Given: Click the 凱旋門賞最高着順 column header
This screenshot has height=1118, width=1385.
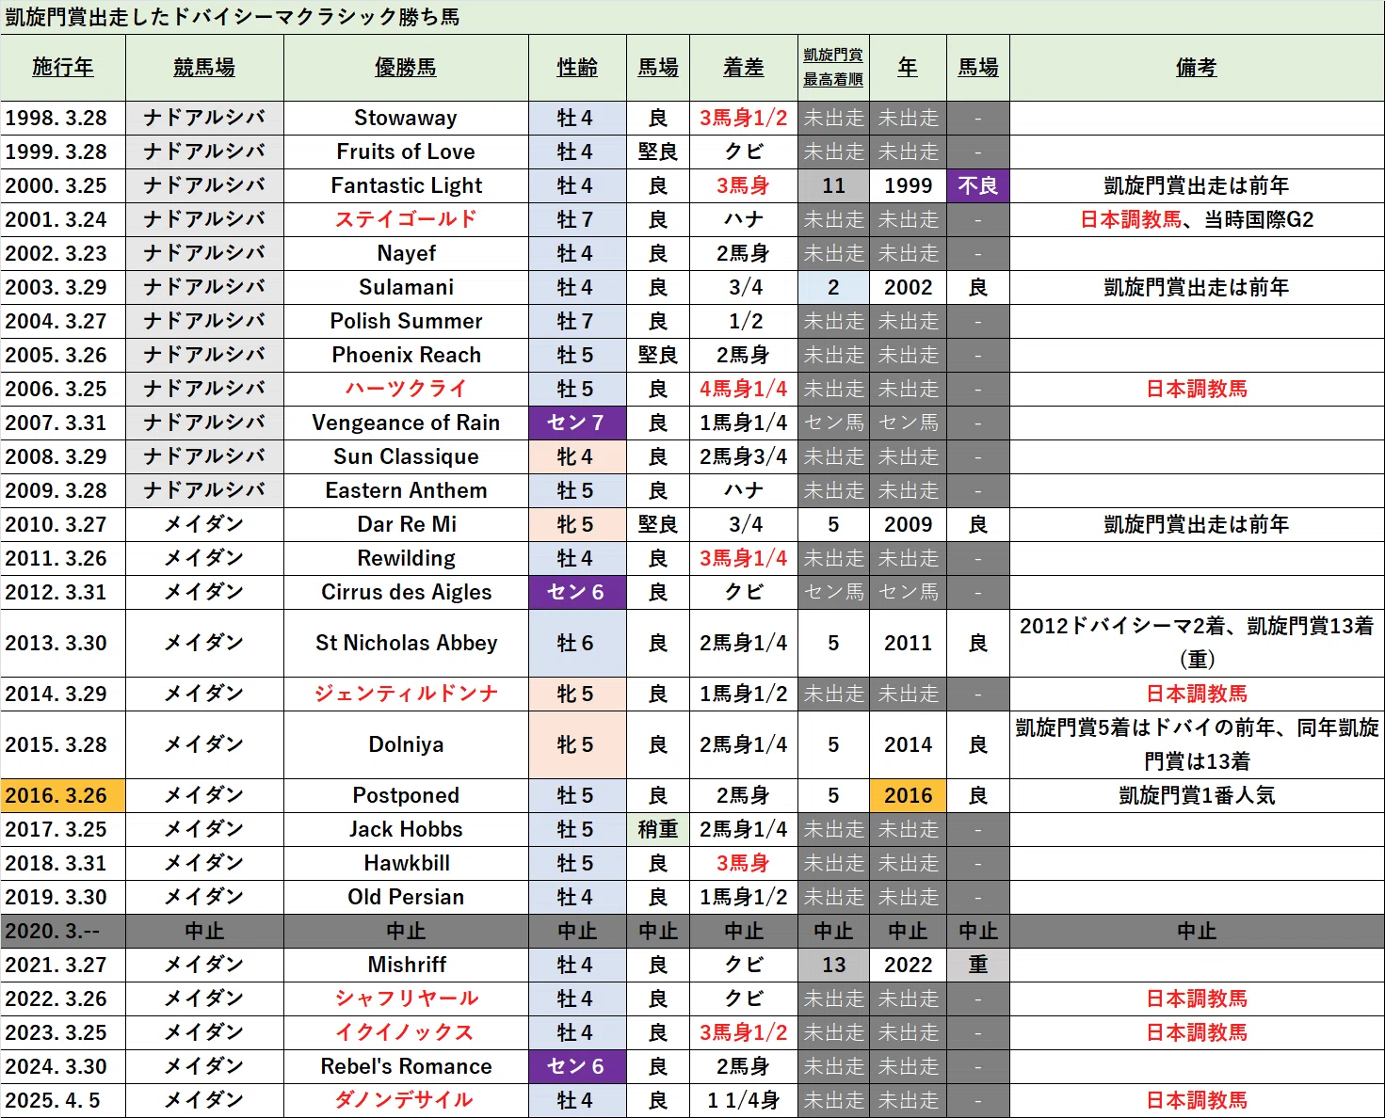Looking at the screenshot, I should (x=833, y=68).
